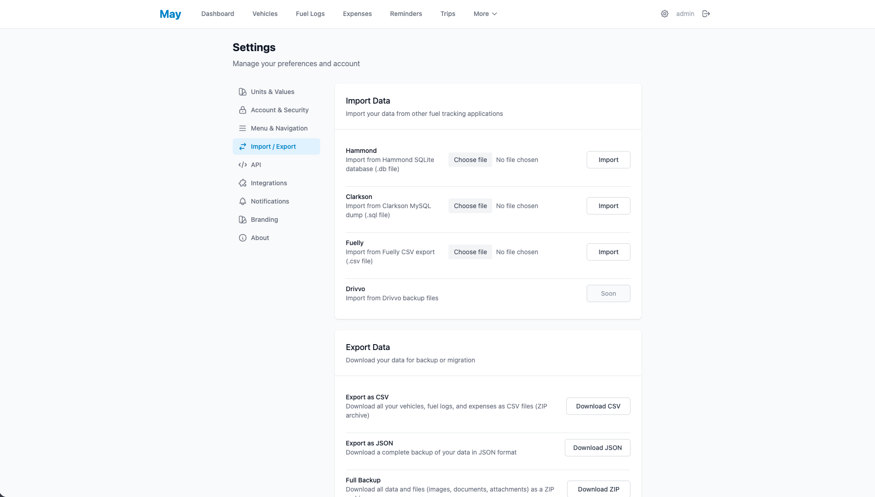Click Import button for Clarkson
This screenshot has height=497, width=875.
click(609, 206)
